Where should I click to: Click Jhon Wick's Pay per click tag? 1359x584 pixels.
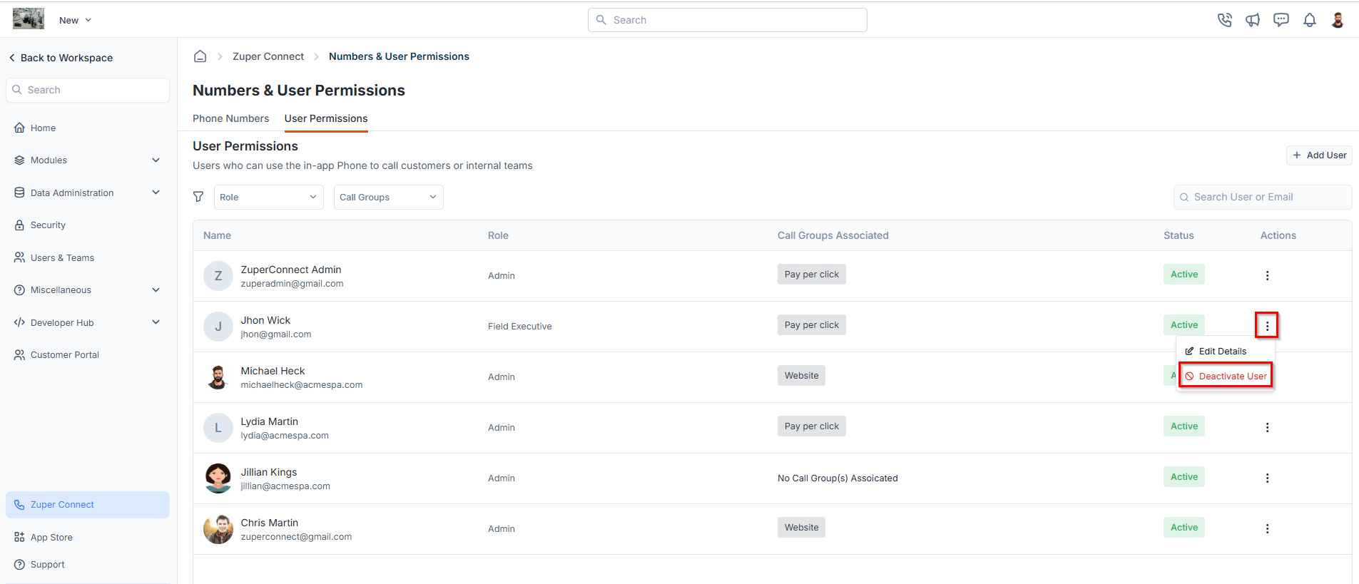pyautogui.click(x=812, y=325)
